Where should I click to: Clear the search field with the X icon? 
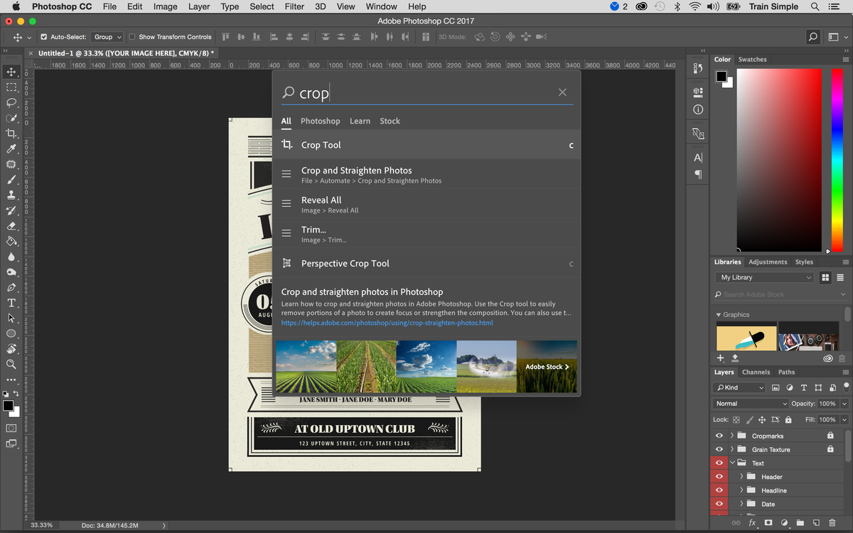[562, 92]
